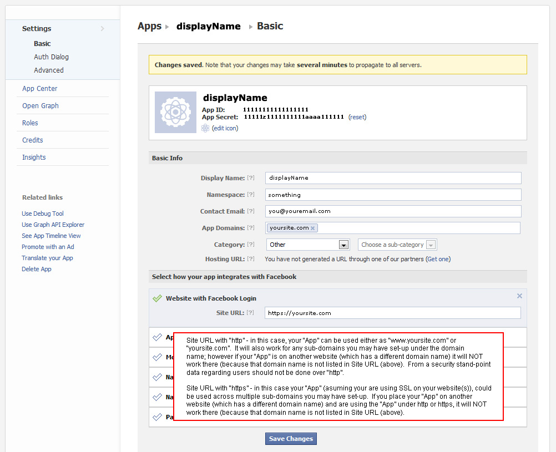This screenshot has width=556, height=452.
Task: Click the Hosting URL help [?] icon
Action: (251, 259)
